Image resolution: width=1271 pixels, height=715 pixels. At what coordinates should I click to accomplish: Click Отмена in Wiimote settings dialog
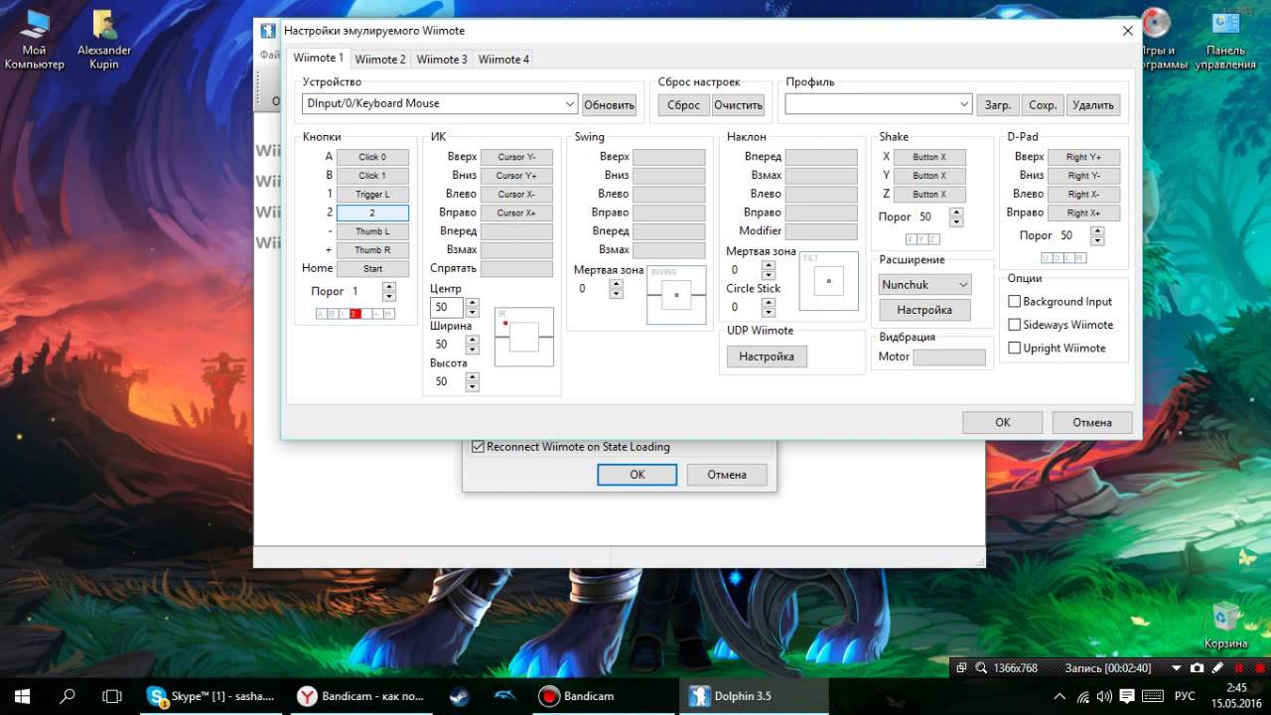click(x=1091, y=422)
